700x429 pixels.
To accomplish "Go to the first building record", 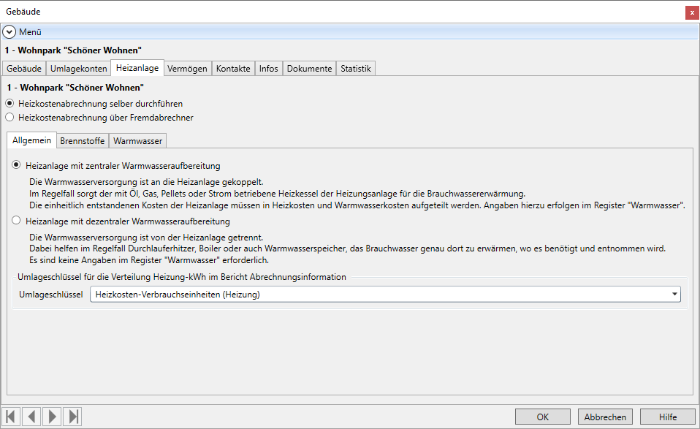I will (x=11, y=417).
